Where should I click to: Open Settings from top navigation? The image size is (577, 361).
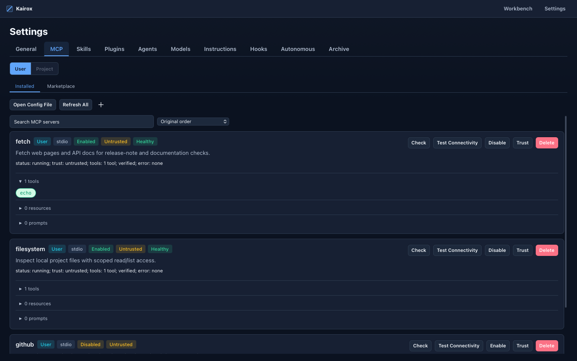point(555,9)
